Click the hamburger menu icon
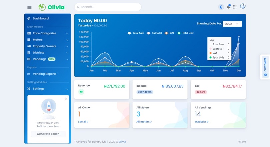Viewport: 270px width, 147px height. 29,7
